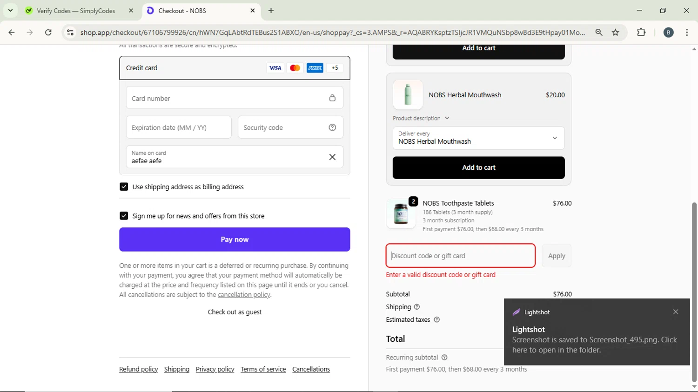The width and height of the screenshot is (698, 392).
Task: Focus the Security code field
Action: [x=290, y=127]
